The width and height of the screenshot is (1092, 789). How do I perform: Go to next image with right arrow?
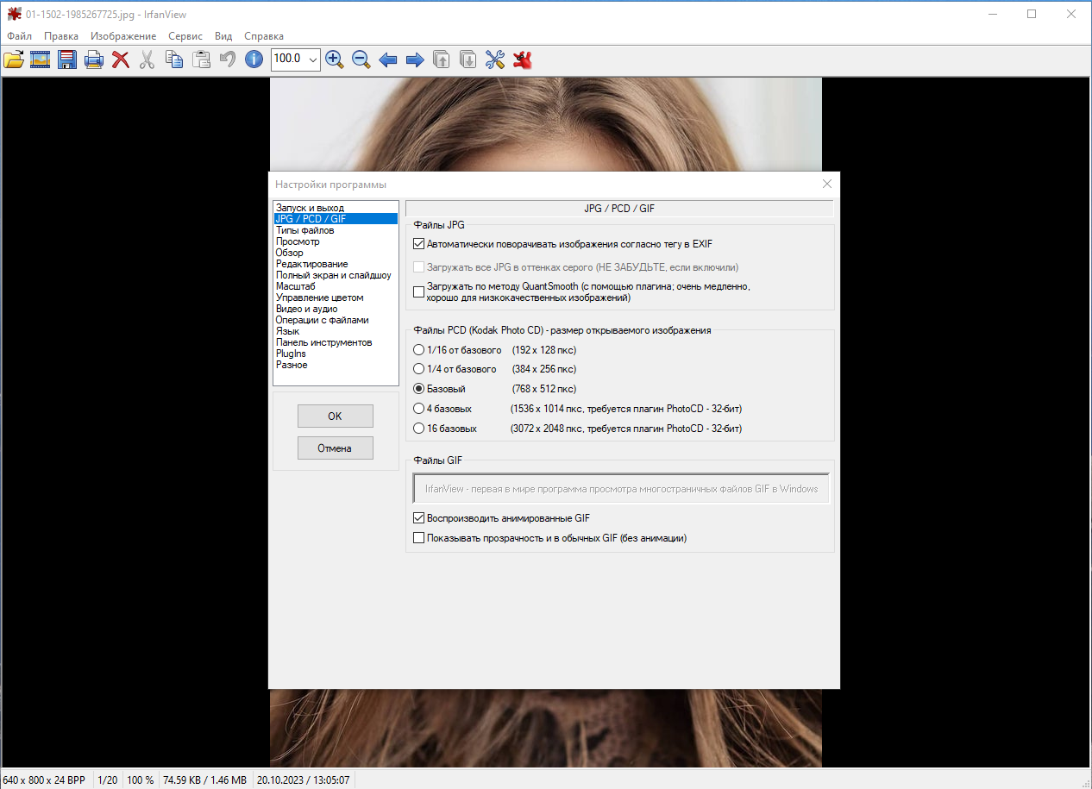415,59
